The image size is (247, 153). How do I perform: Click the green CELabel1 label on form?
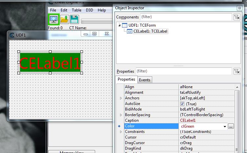(50, 63)
